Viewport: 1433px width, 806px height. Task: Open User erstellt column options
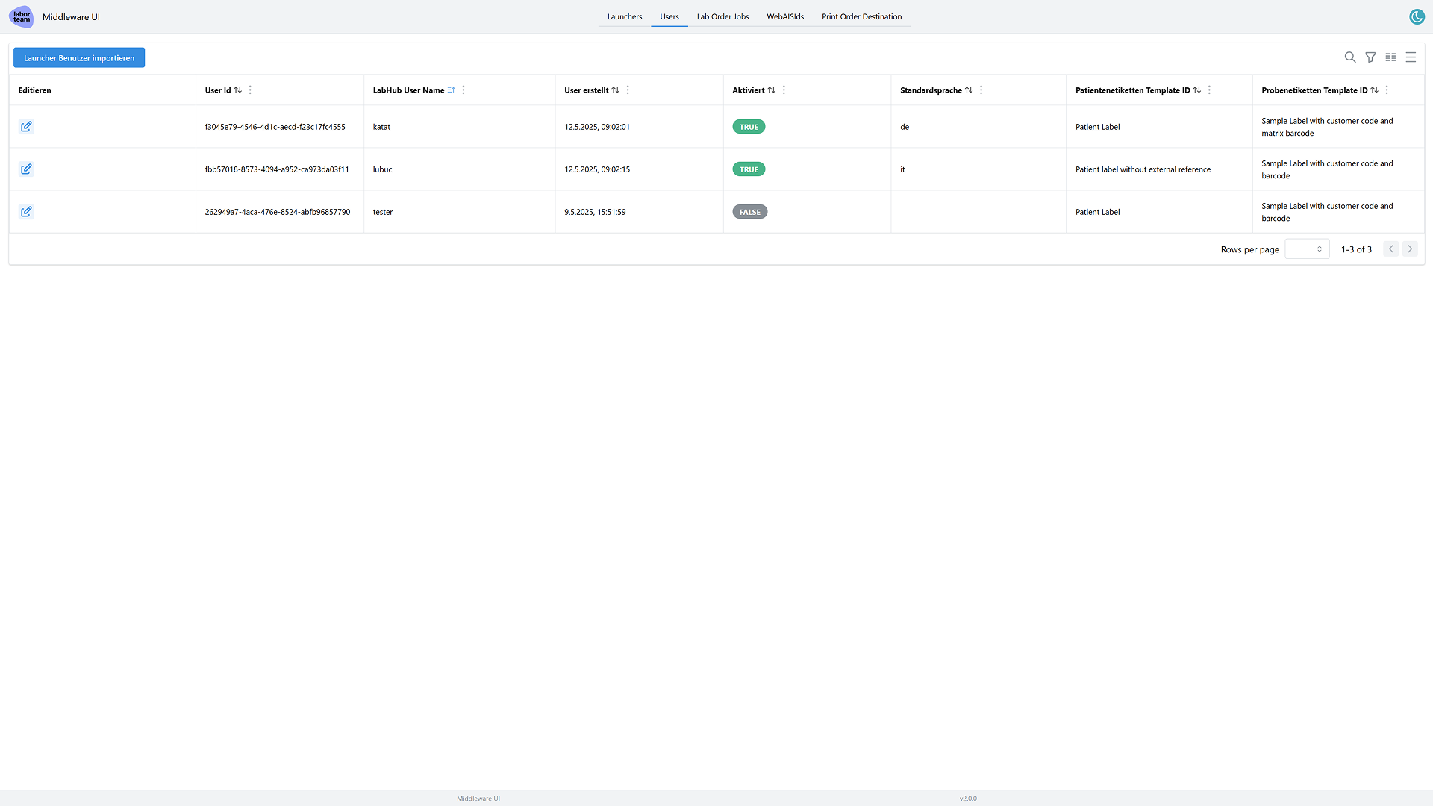coord(628,90)
